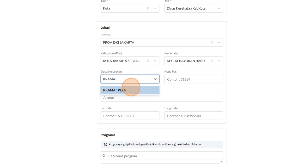The image size is (292, 164).
Task: Open the Kabupaten/Kota dropdown arrow
Action: click(x=155, y=61)
